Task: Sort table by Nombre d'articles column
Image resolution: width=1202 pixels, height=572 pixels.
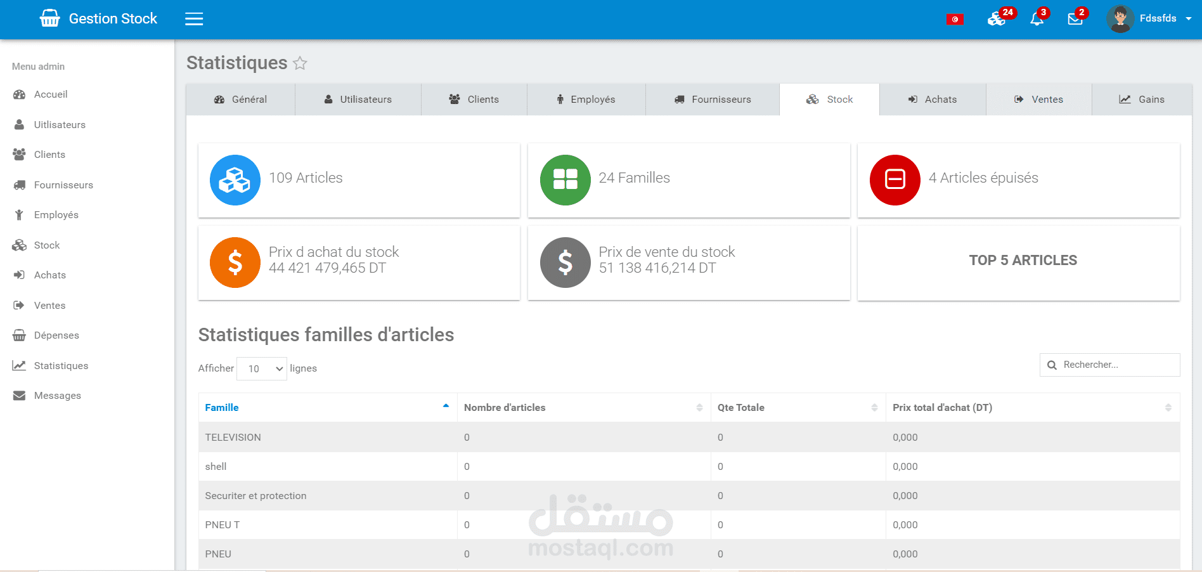Action: pyautogui.click(x=584, y=408)
